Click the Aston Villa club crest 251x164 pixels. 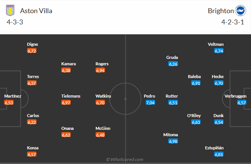click(10, 11)
